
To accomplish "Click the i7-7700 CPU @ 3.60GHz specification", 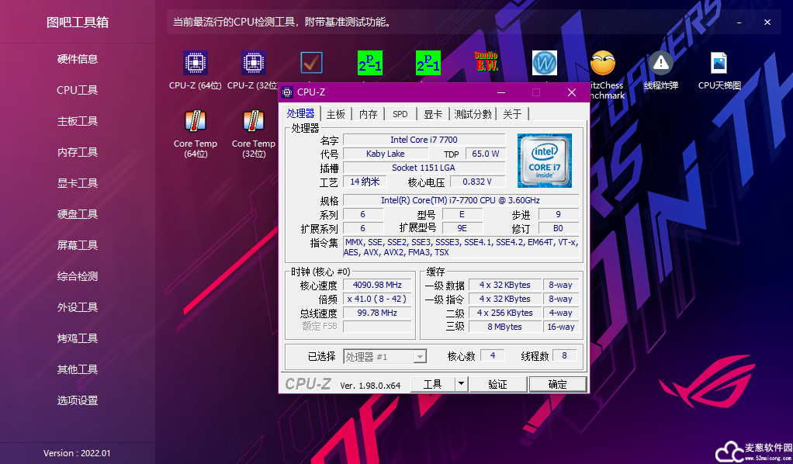I will tap(461, 200).
